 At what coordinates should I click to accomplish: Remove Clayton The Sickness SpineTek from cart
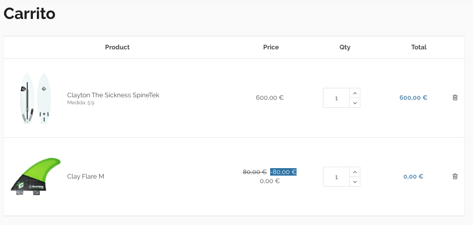(455, 98)
